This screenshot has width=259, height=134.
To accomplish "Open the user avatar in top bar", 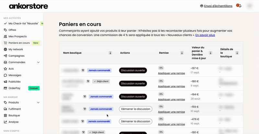I will 249,6.
